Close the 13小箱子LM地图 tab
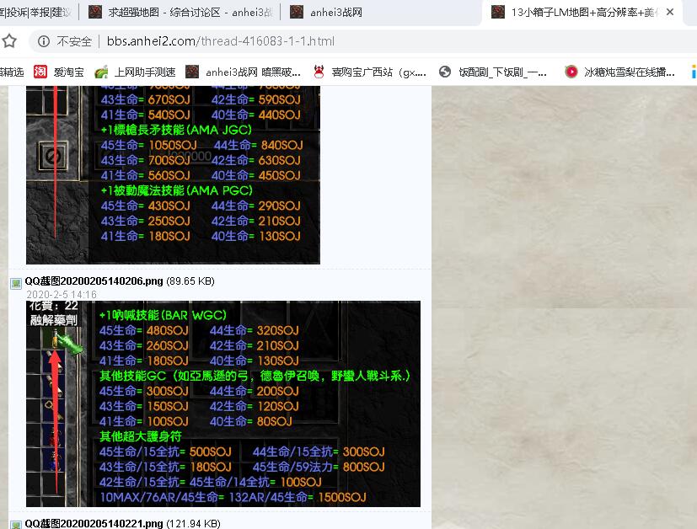The width and height of the screenshot is (697, 529). coord(670,13)
